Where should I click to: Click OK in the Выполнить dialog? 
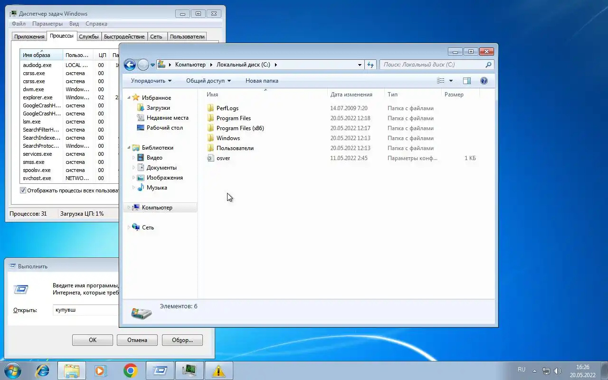[93, 340]
